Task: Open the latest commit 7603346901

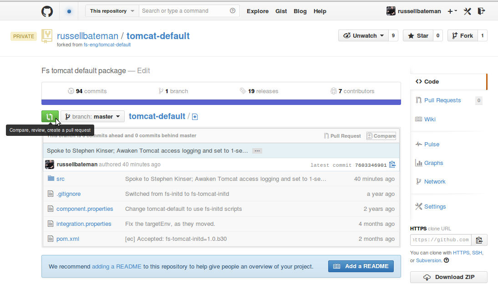Action: [x=371, y=165]
